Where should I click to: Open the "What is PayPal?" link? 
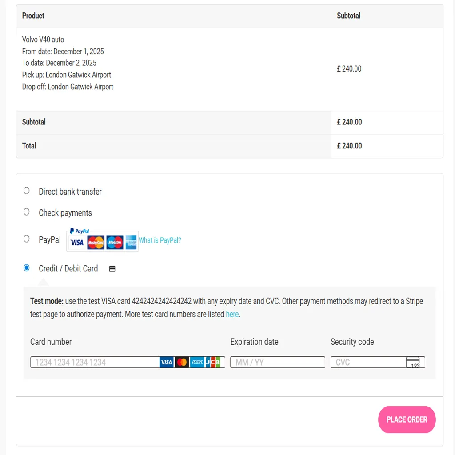tap(160, 240)
